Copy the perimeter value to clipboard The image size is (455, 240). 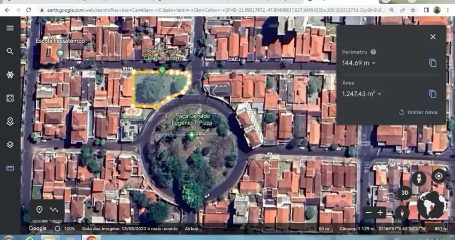tap(433, 63)
